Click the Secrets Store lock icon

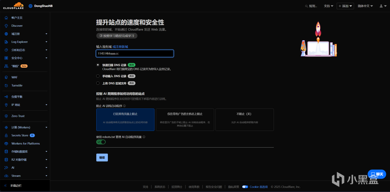tap(6, 135)
